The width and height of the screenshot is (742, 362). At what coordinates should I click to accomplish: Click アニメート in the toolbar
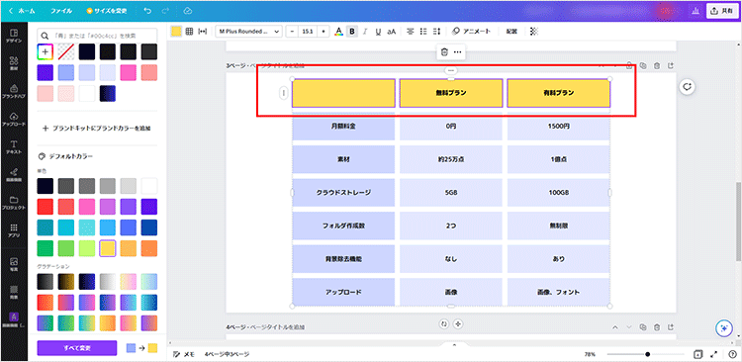pos(470,32)
